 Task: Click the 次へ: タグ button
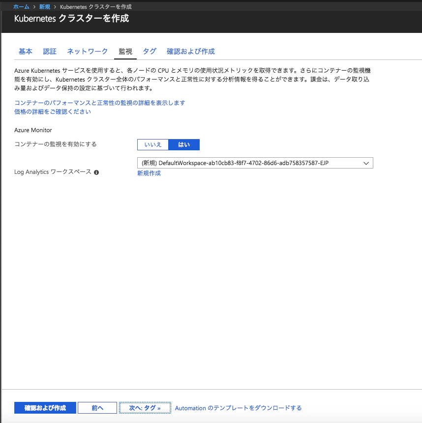(x=145, y=408)
